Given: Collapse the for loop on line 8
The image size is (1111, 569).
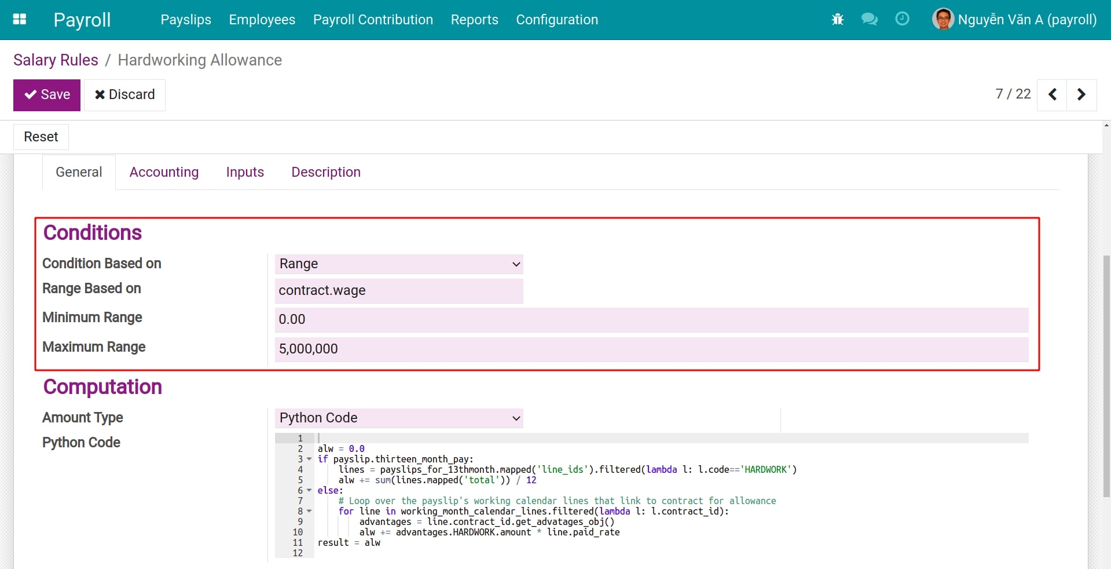Looking at the screenshot, I should (x=309, y=512).
